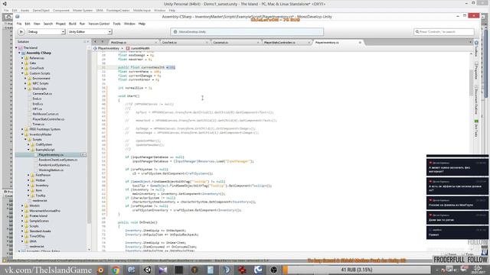Select PlayerInventory.cs in solution tree
Screen dimensions: 490x275
pyautogui.click(x=51, y=154)
